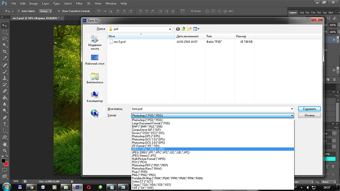Choose BMP format from the list
Image resolution: width=340 pixels, height=191 pixels.
click(x=212, y=126)
